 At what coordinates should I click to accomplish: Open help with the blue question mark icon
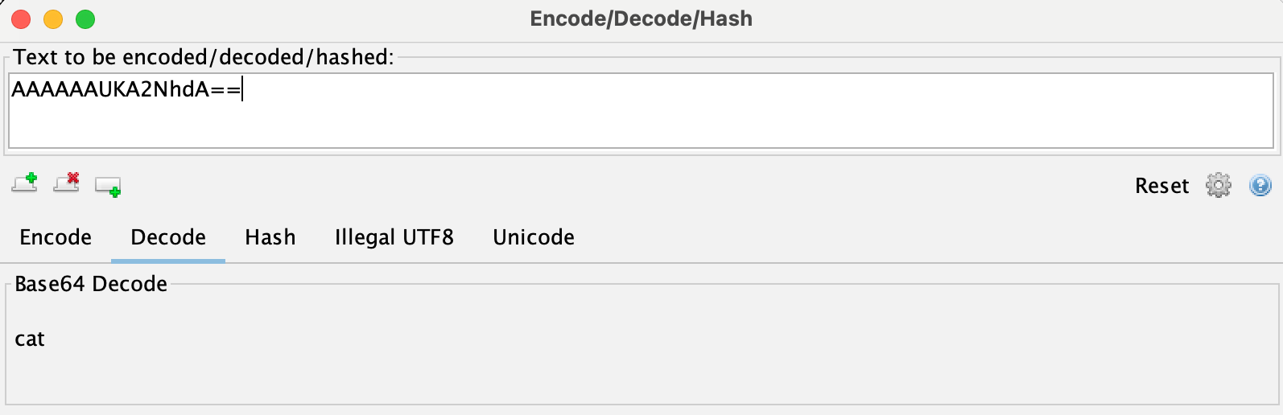1260,185
